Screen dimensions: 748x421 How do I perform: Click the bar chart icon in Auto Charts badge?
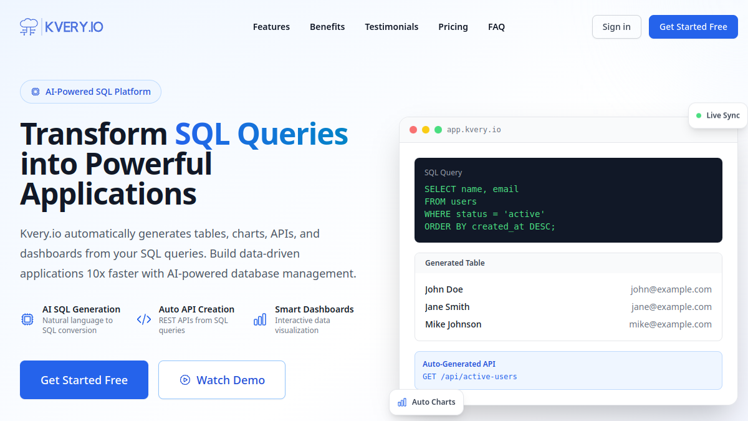pos(402,402)
